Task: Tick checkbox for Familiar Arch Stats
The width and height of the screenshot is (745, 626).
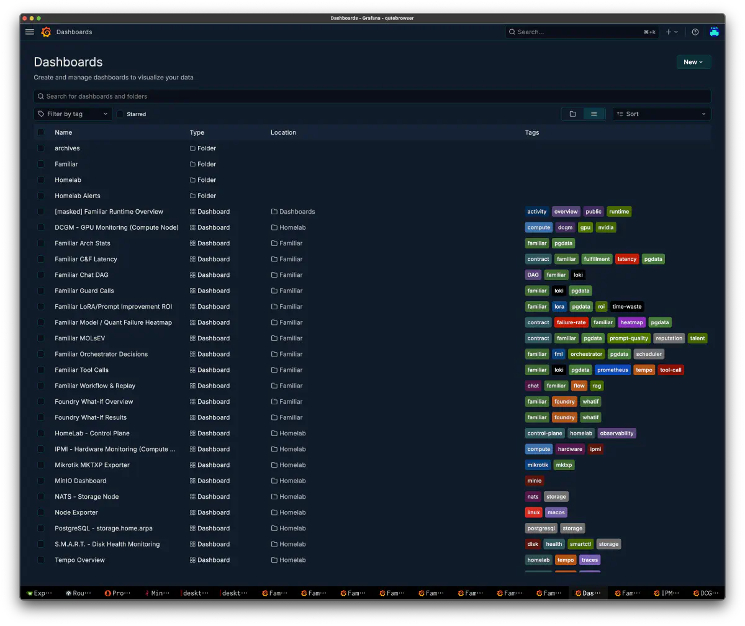Action: (41, 243)
